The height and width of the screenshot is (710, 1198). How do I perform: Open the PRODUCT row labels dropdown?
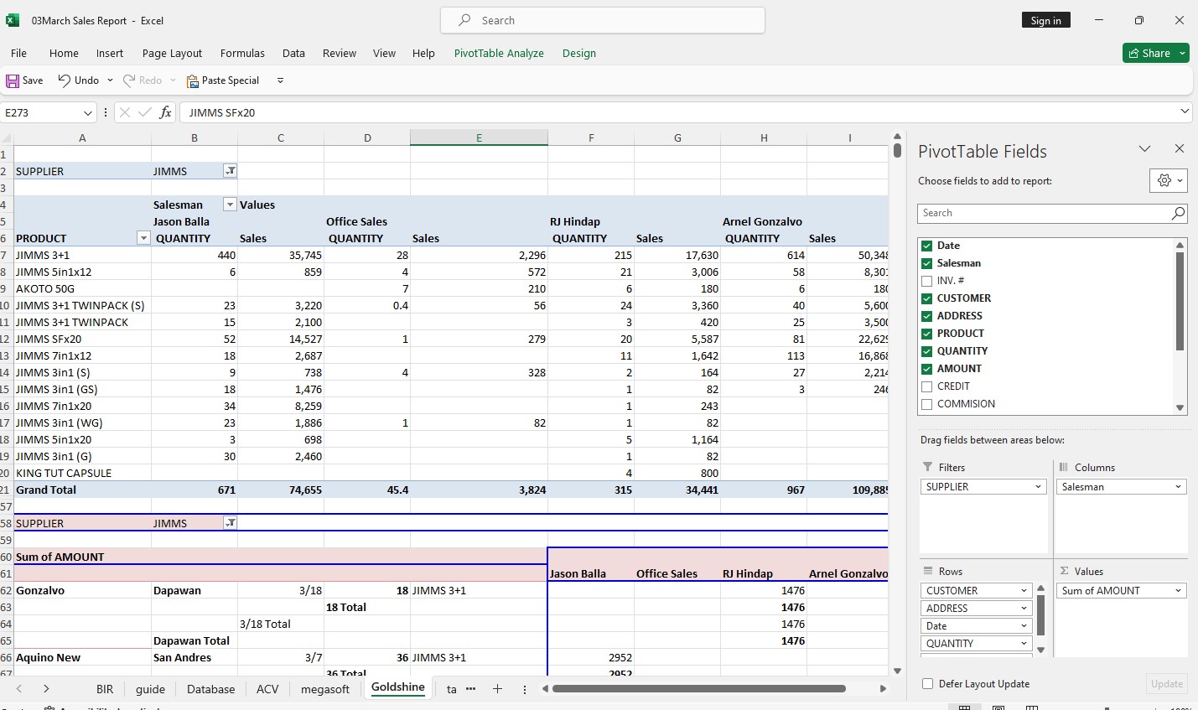coord(143,239)
